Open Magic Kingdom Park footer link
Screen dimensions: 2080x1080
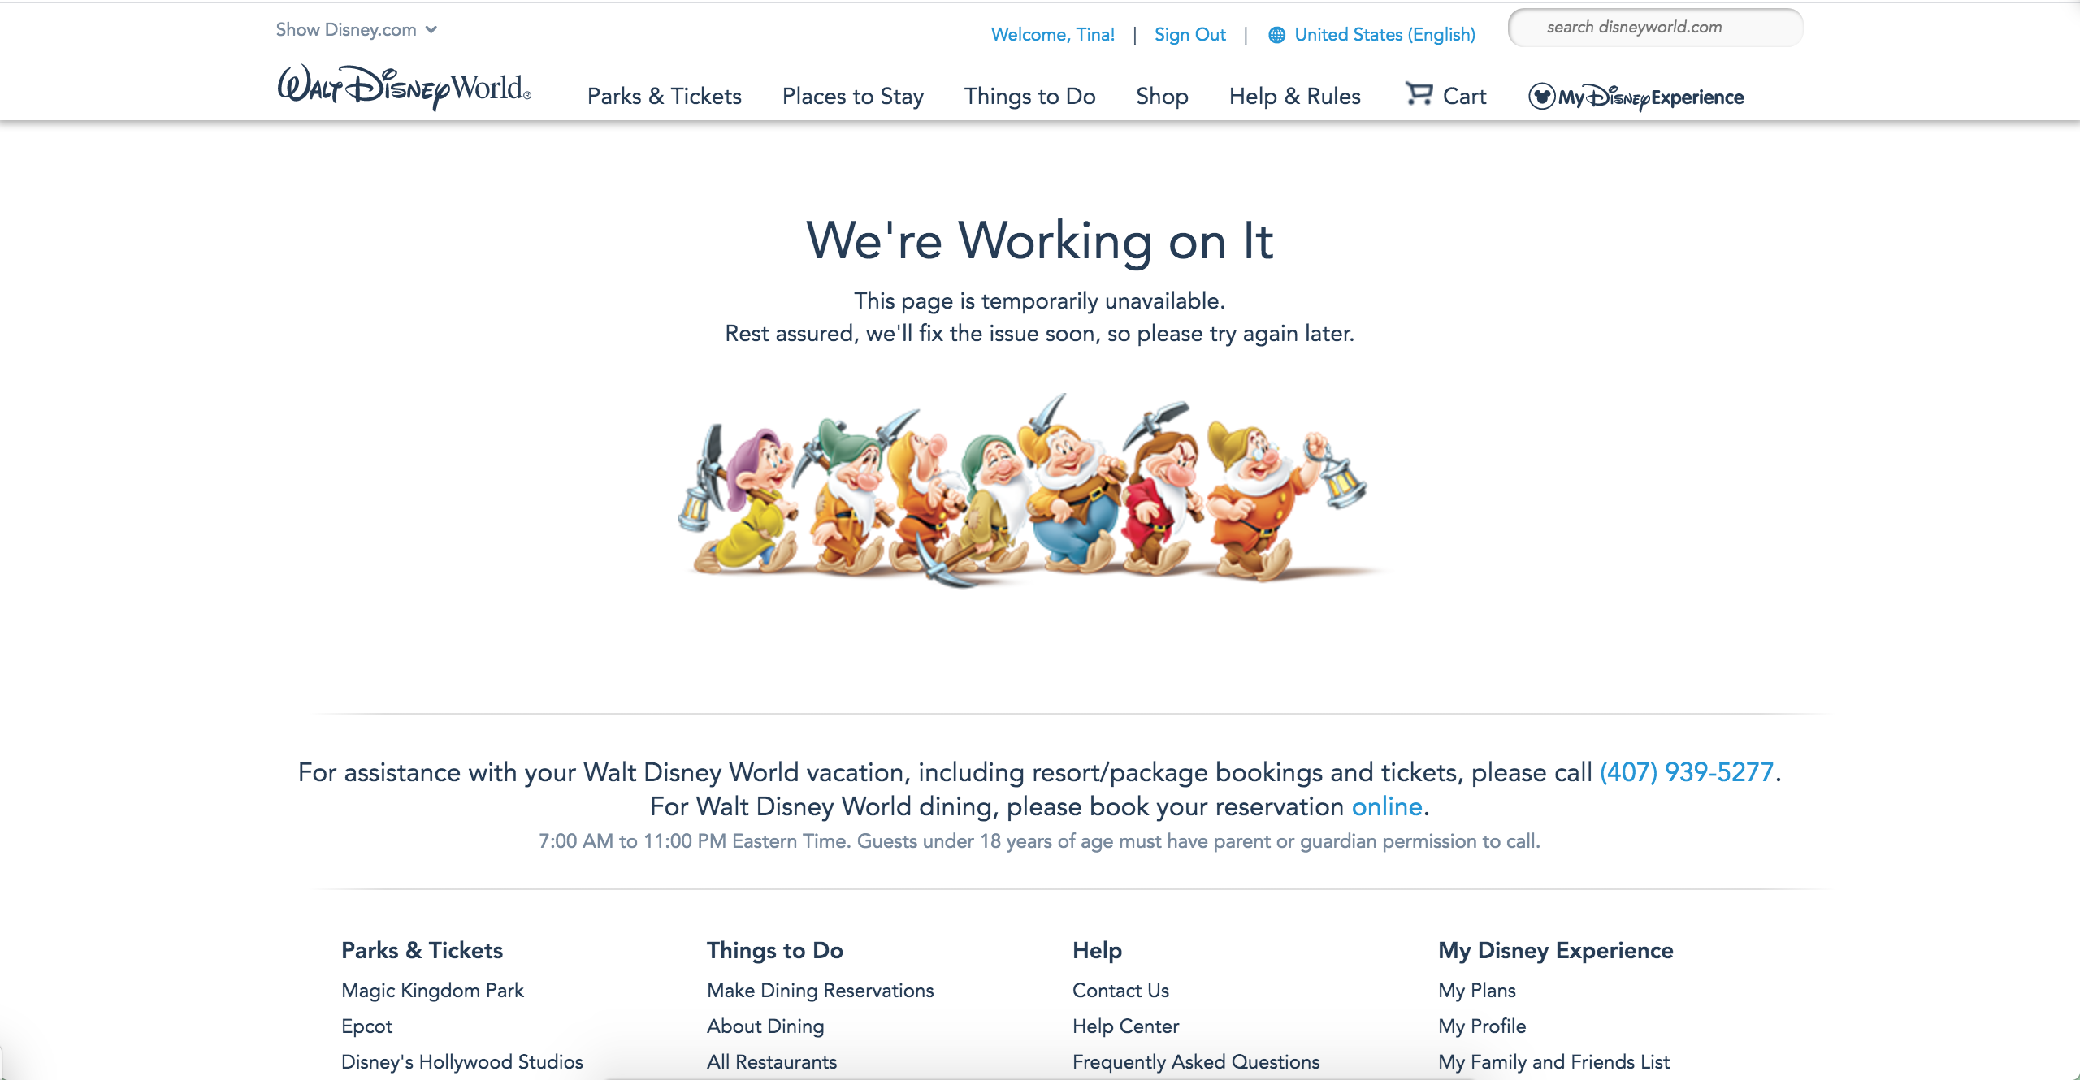click(x=432, y=991)
